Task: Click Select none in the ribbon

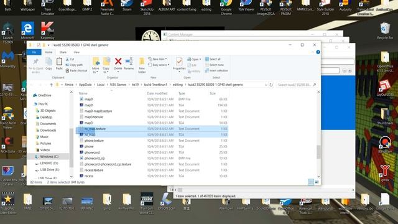Action: point(214,65)
